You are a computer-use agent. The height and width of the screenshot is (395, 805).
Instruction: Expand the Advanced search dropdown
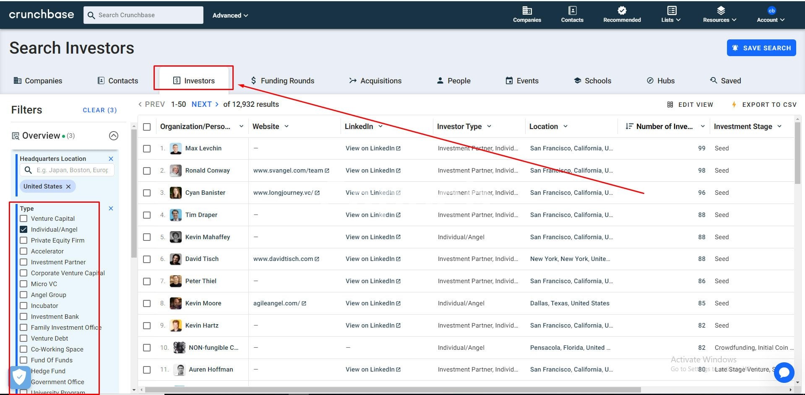coord(230,15)
